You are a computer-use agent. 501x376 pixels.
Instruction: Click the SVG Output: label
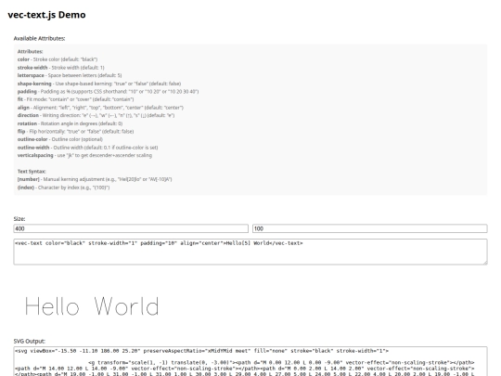point(30,341)
